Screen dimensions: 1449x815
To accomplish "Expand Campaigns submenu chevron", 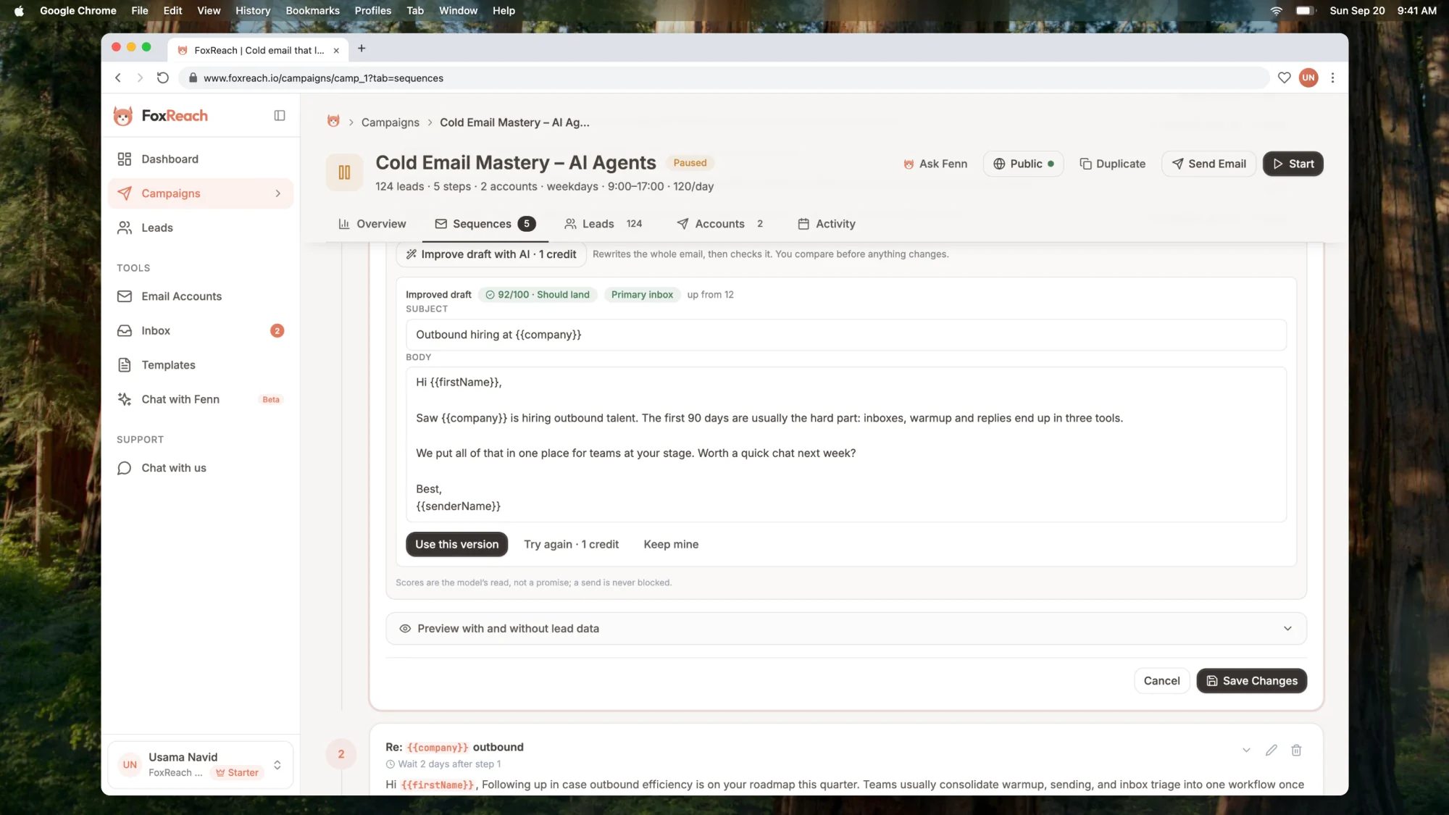I will tap(277, 193).
